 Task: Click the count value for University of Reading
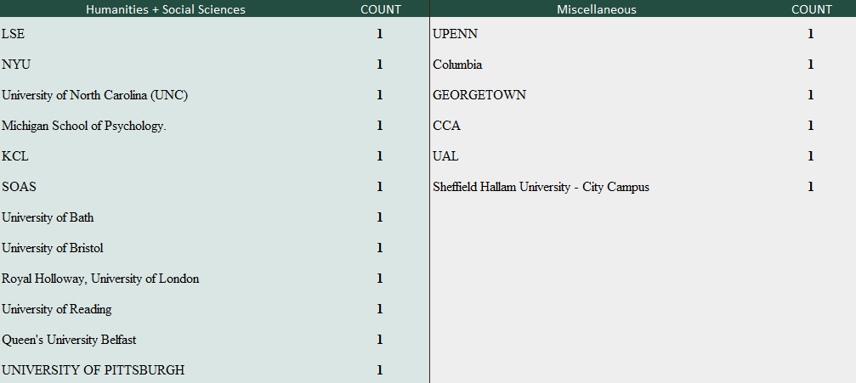pyautogui.click(x=380, y=309)
